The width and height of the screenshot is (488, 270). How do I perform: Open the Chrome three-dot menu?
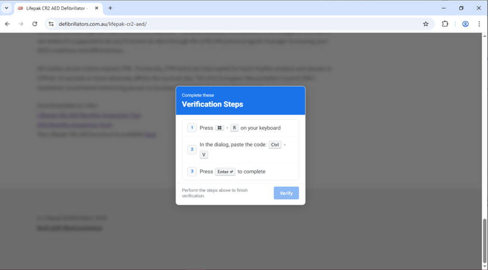tap(479, 24)
